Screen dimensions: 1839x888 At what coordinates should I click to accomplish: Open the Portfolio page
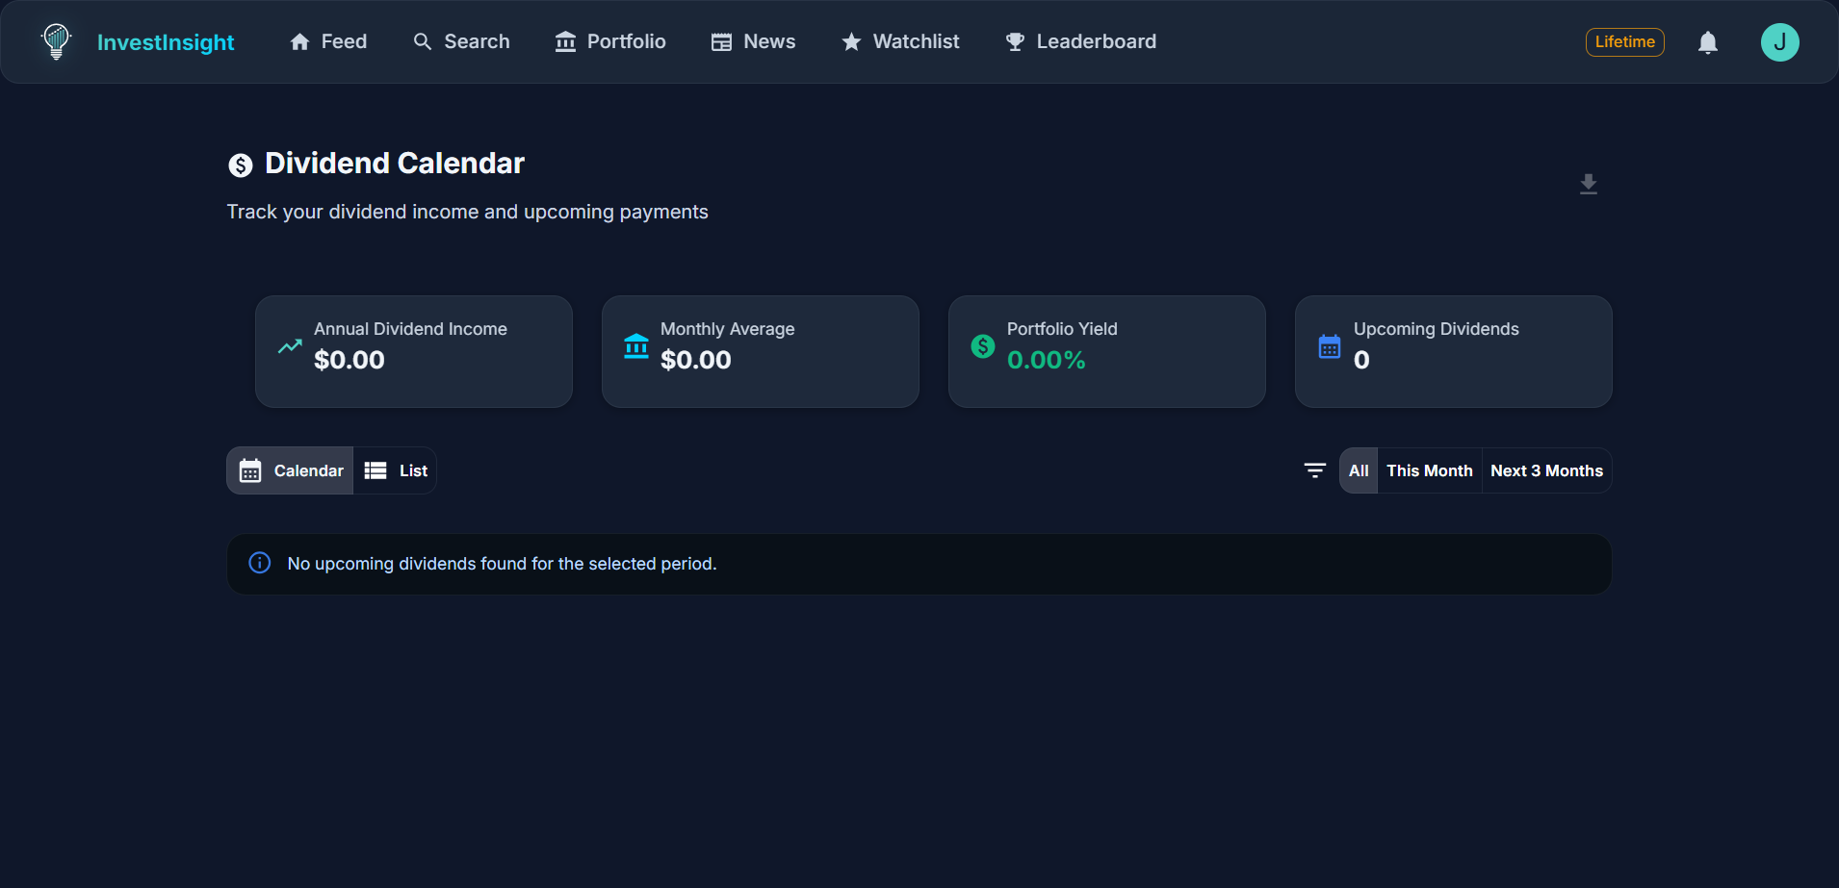610,41
